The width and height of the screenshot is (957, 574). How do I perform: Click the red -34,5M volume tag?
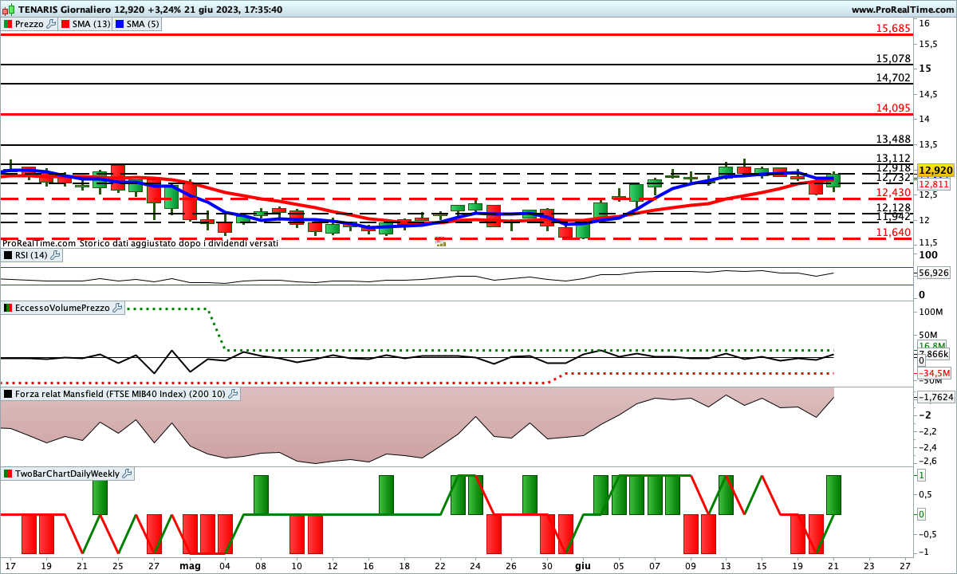click(x=934, y=373)
